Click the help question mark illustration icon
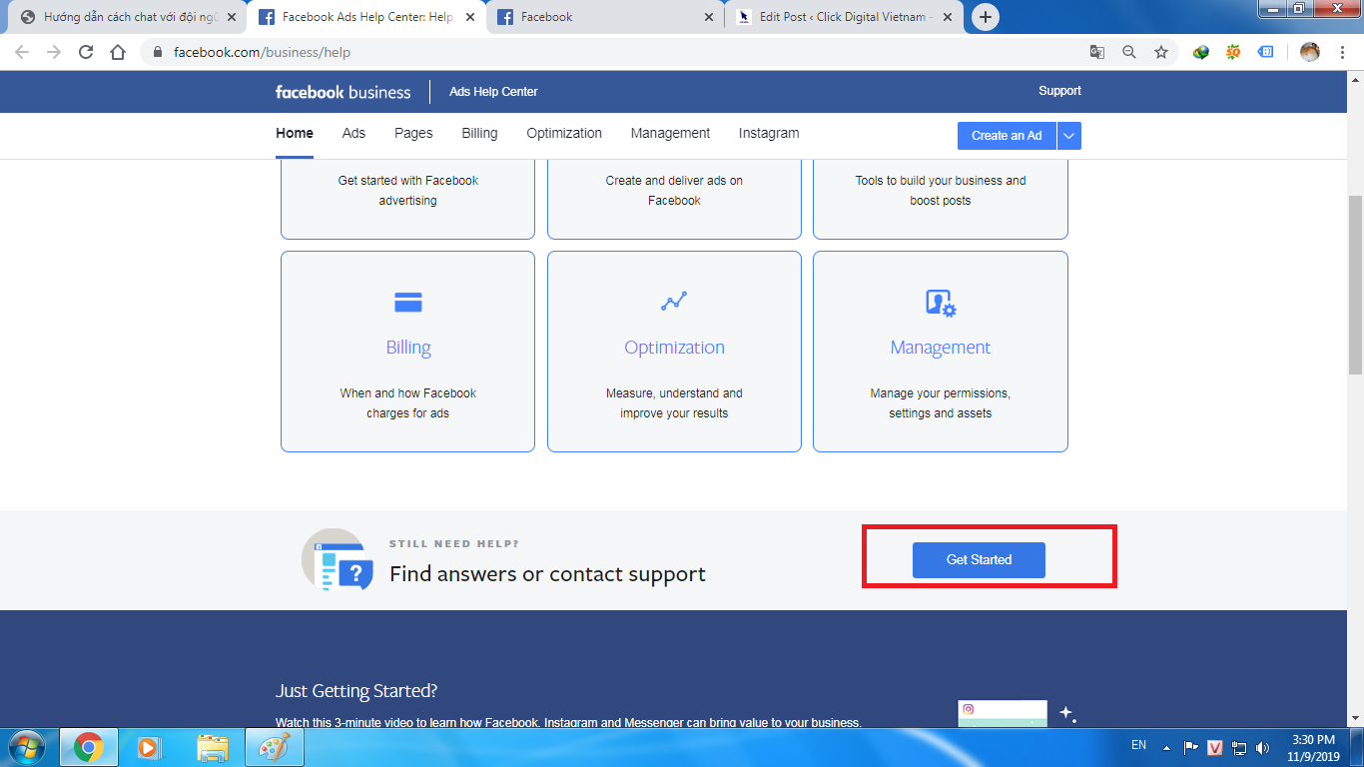1364x767 pixels. tap(338, 560)
